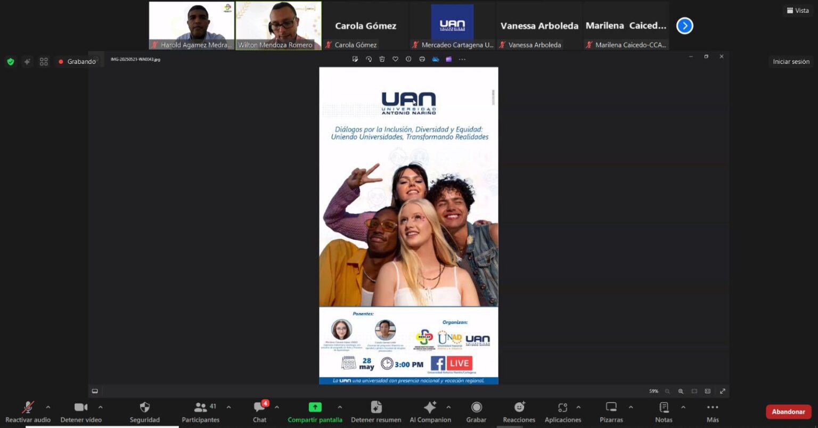Screen dimensions: 818x428
Task: Open the Más overflow menu
Action: point(713,408)
